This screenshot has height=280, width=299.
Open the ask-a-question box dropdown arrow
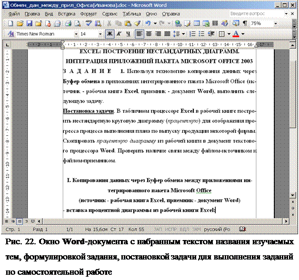pos(286,14)
